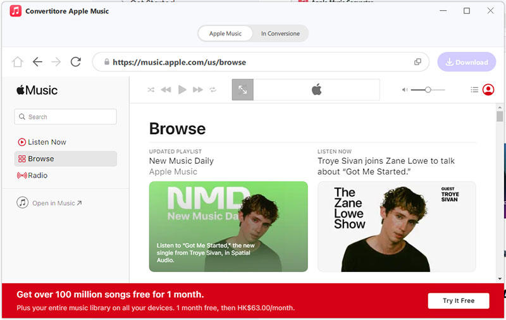The image size is (506, 320).
Task: Skip to next track
Action: tap(198, 90)
